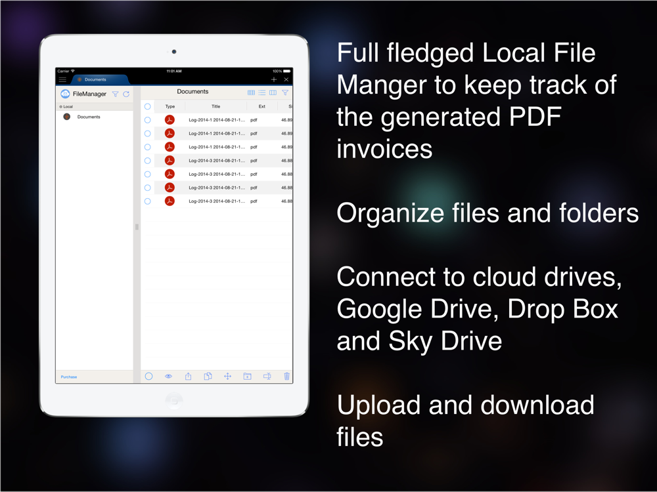Switch to grid table view
The height and width of the screenshot is (492, 657).
coord(252,92)
